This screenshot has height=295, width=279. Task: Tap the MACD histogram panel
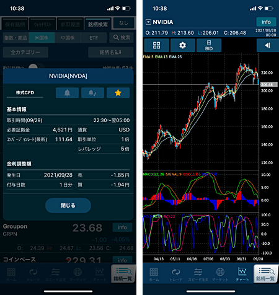[x=201, y=192]
